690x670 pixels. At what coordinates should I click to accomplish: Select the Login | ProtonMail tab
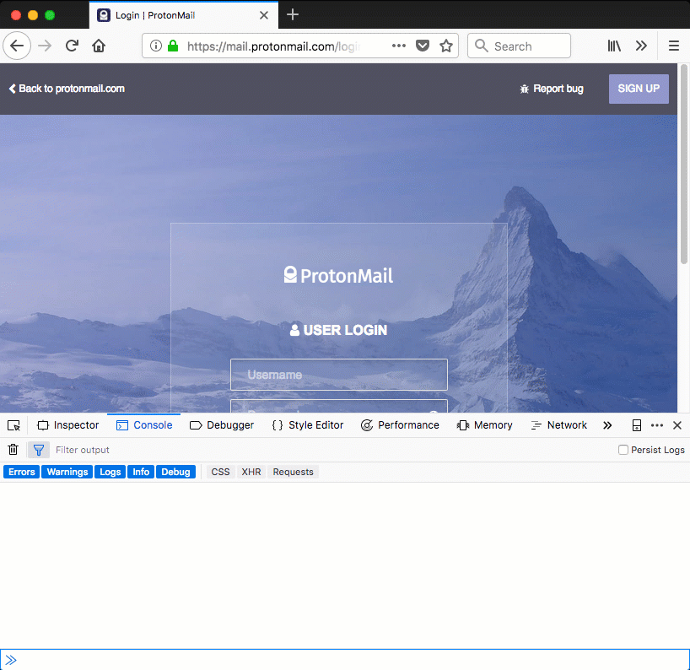tap(184, 15)
